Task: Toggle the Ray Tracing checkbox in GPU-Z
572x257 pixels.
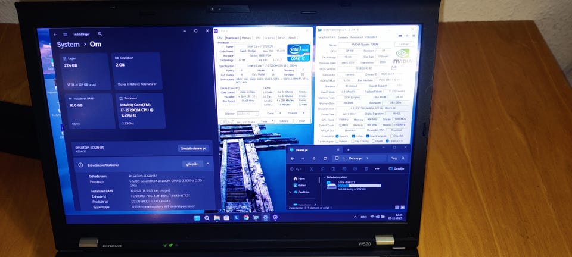Action: (353, 141)
